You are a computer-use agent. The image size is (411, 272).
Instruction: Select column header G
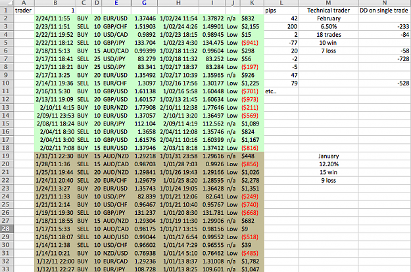(144, 3)
